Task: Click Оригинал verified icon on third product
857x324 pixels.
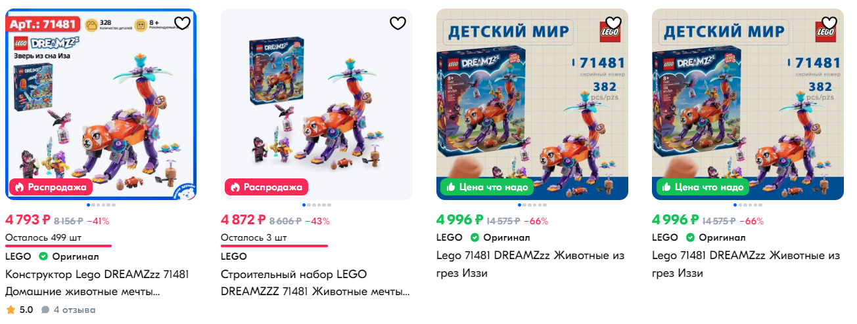Action: (x=475, y=237)
